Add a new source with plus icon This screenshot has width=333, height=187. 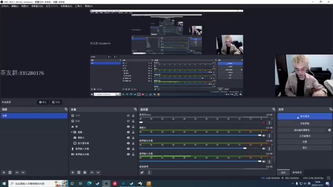(x=72, y=172)
